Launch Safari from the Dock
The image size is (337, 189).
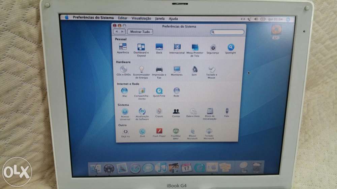[135, 168]
